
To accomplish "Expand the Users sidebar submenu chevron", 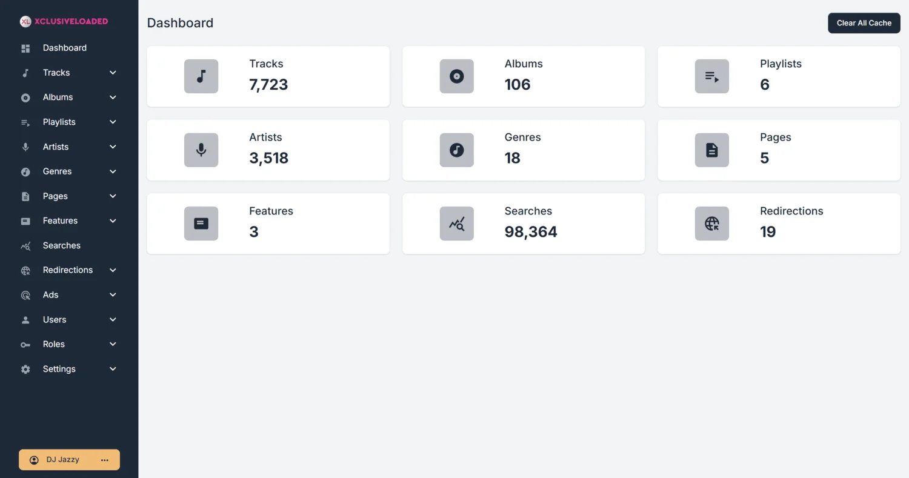I will coord(113,319).
